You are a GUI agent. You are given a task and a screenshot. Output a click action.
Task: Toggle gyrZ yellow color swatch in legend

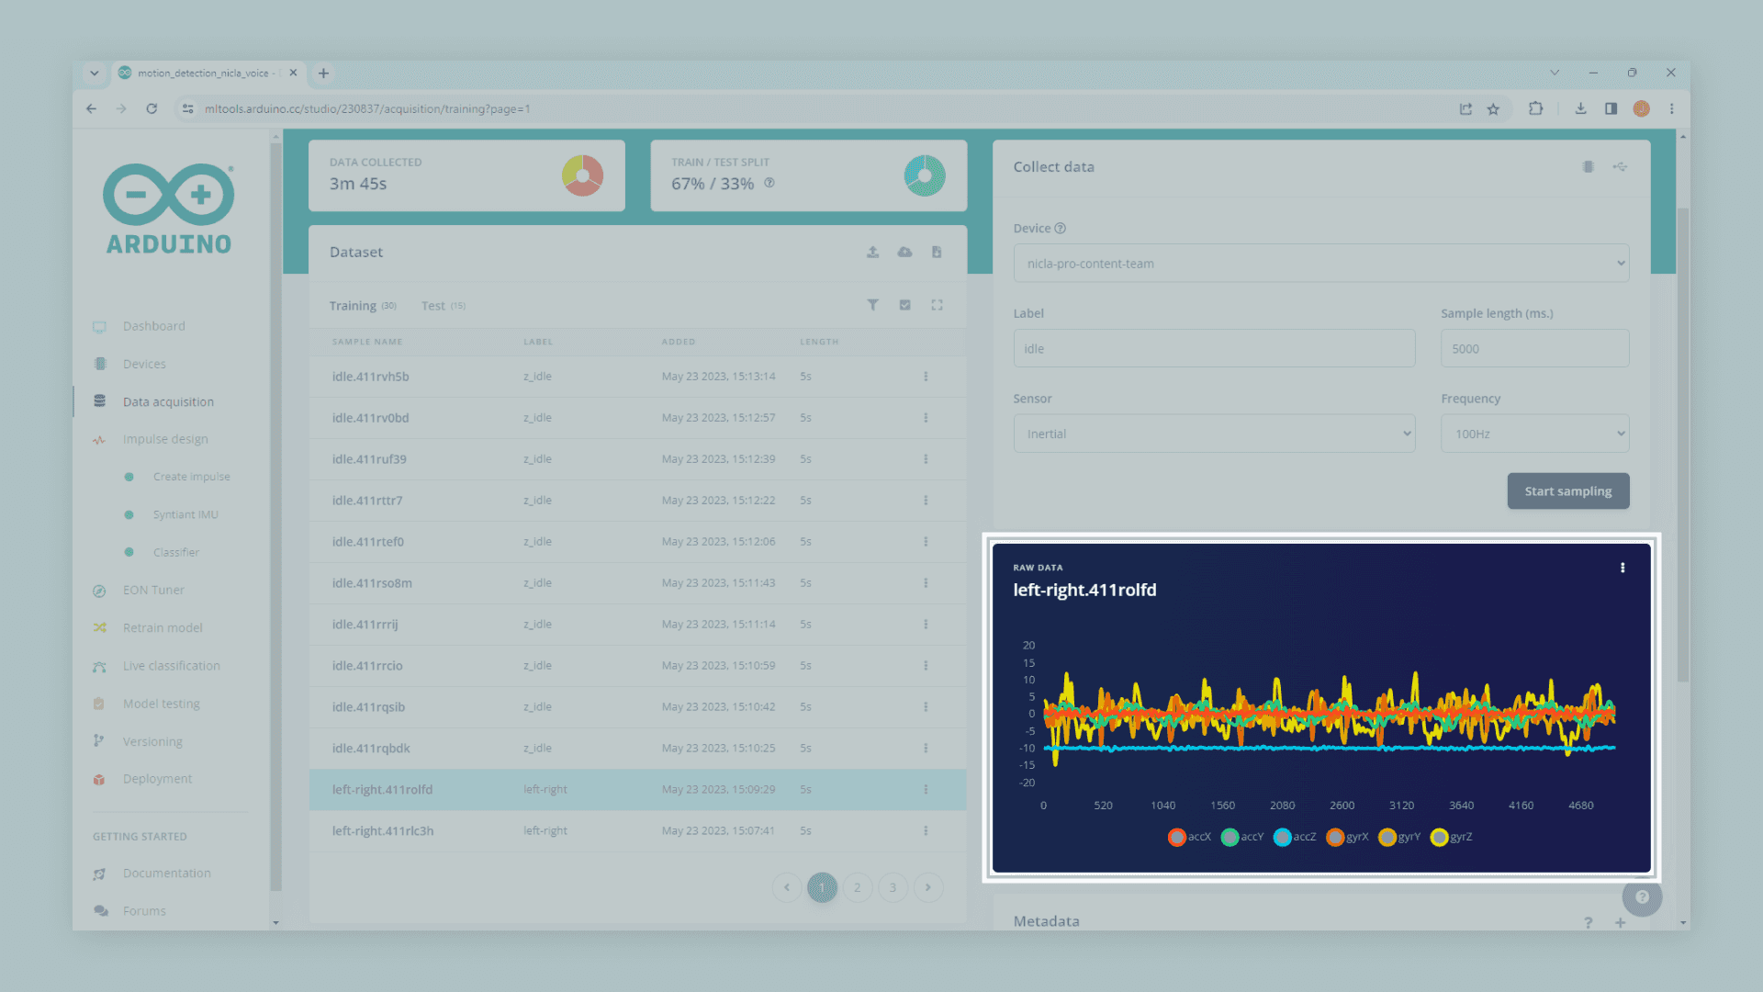click(x=1439, y=837)
